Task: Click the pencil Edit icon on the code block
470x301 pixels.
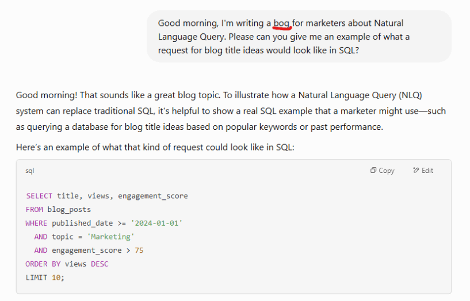Action: pyautogui.click(x=416, y=171)
